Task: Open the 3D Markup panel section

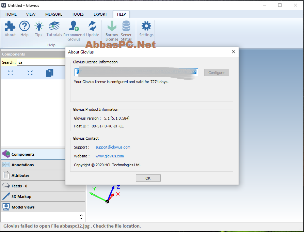Action: tap(43, 197)
